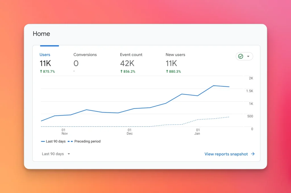Image resolution: width=291 pixels, height=193 pixels.
Task: Click the Home page heading
Action: click(x=41, y=34)
